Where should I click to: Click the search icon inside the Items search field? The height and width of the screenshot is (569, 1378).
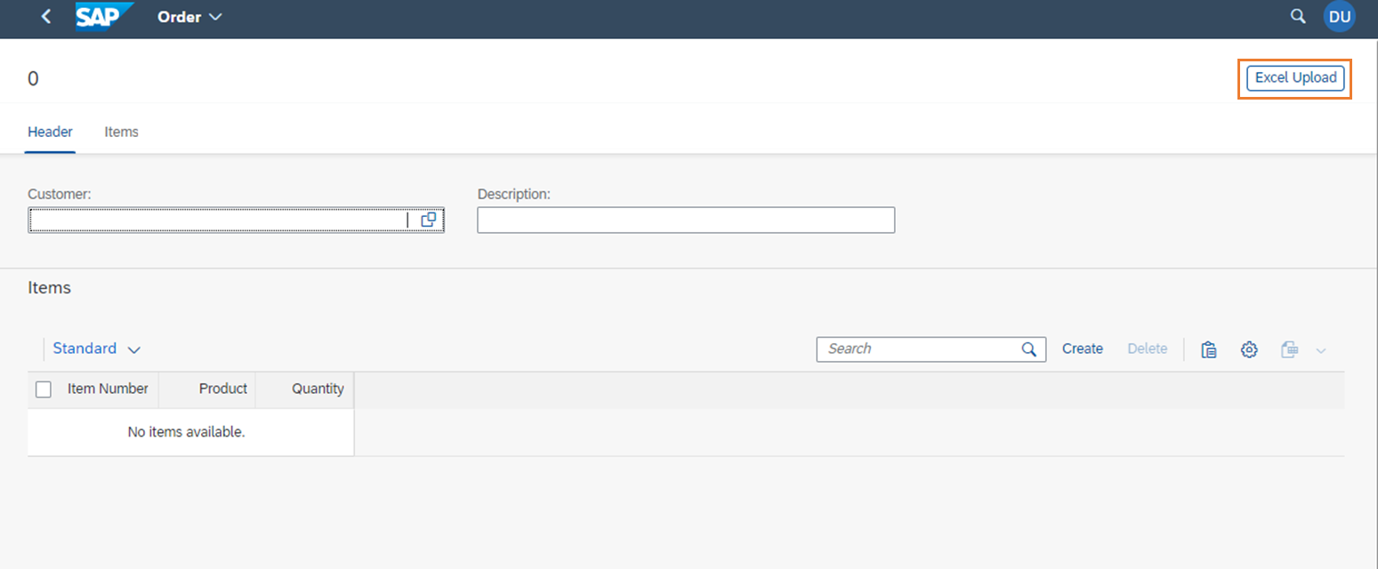[x=1029, y=349]
